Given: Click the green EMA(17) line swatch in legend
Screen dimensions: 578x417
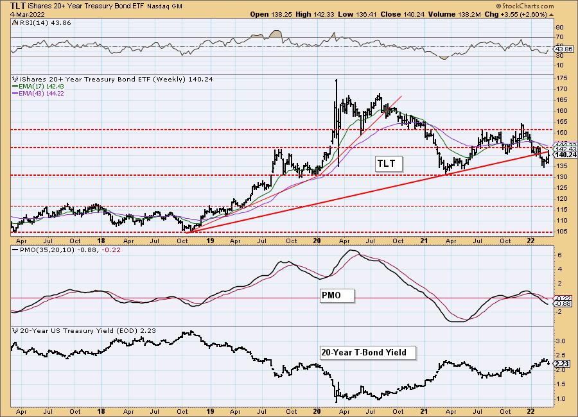Looking at the screenshot, I should (x=15, y=86).
